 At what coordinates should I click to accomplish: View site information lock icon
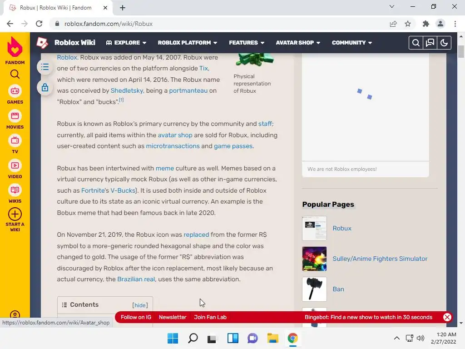coord(57,24)
